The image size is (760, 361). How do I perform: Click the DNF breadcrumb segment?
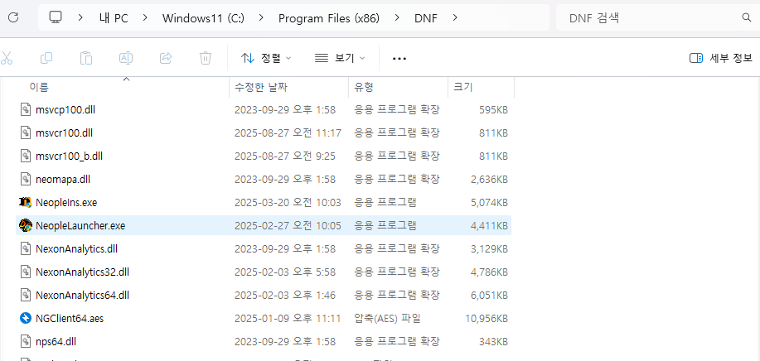point(425,18)
